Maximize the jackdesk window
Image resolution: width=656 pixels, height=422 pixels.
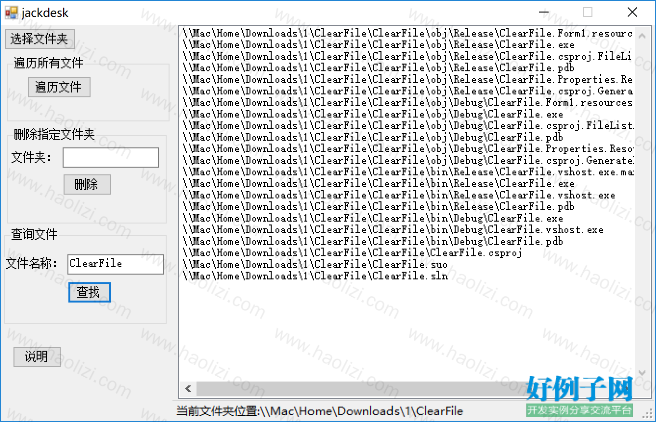(588, 13)
